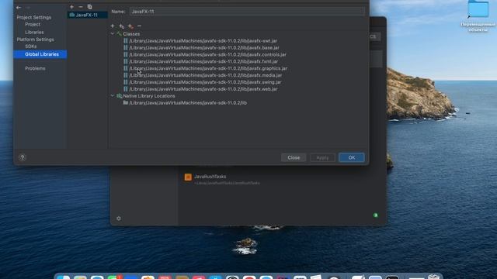Click the green notification icon in the welcome window
This screenshot has height=279, width=497.
click(x=376, y=215)
